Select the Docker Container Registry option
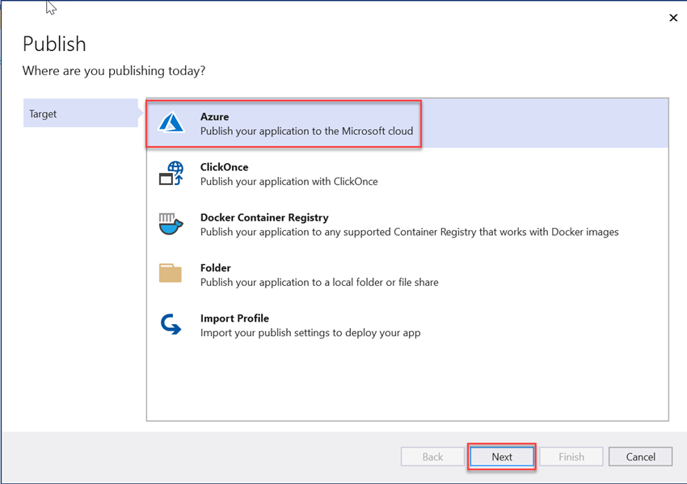 click(364, 224)
